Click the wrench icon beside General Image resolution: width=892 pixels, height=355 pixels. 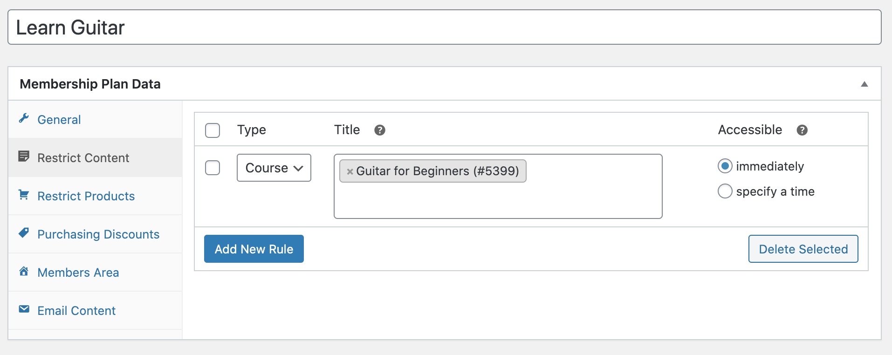(x=25, y=119)
